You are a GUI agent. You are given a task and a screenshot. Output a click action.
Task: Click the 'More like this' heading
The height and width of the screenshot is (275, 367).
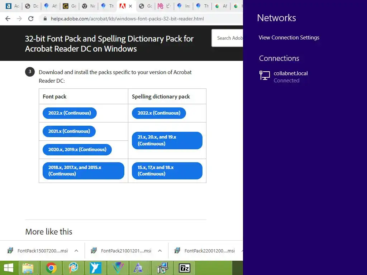(49, 232)
